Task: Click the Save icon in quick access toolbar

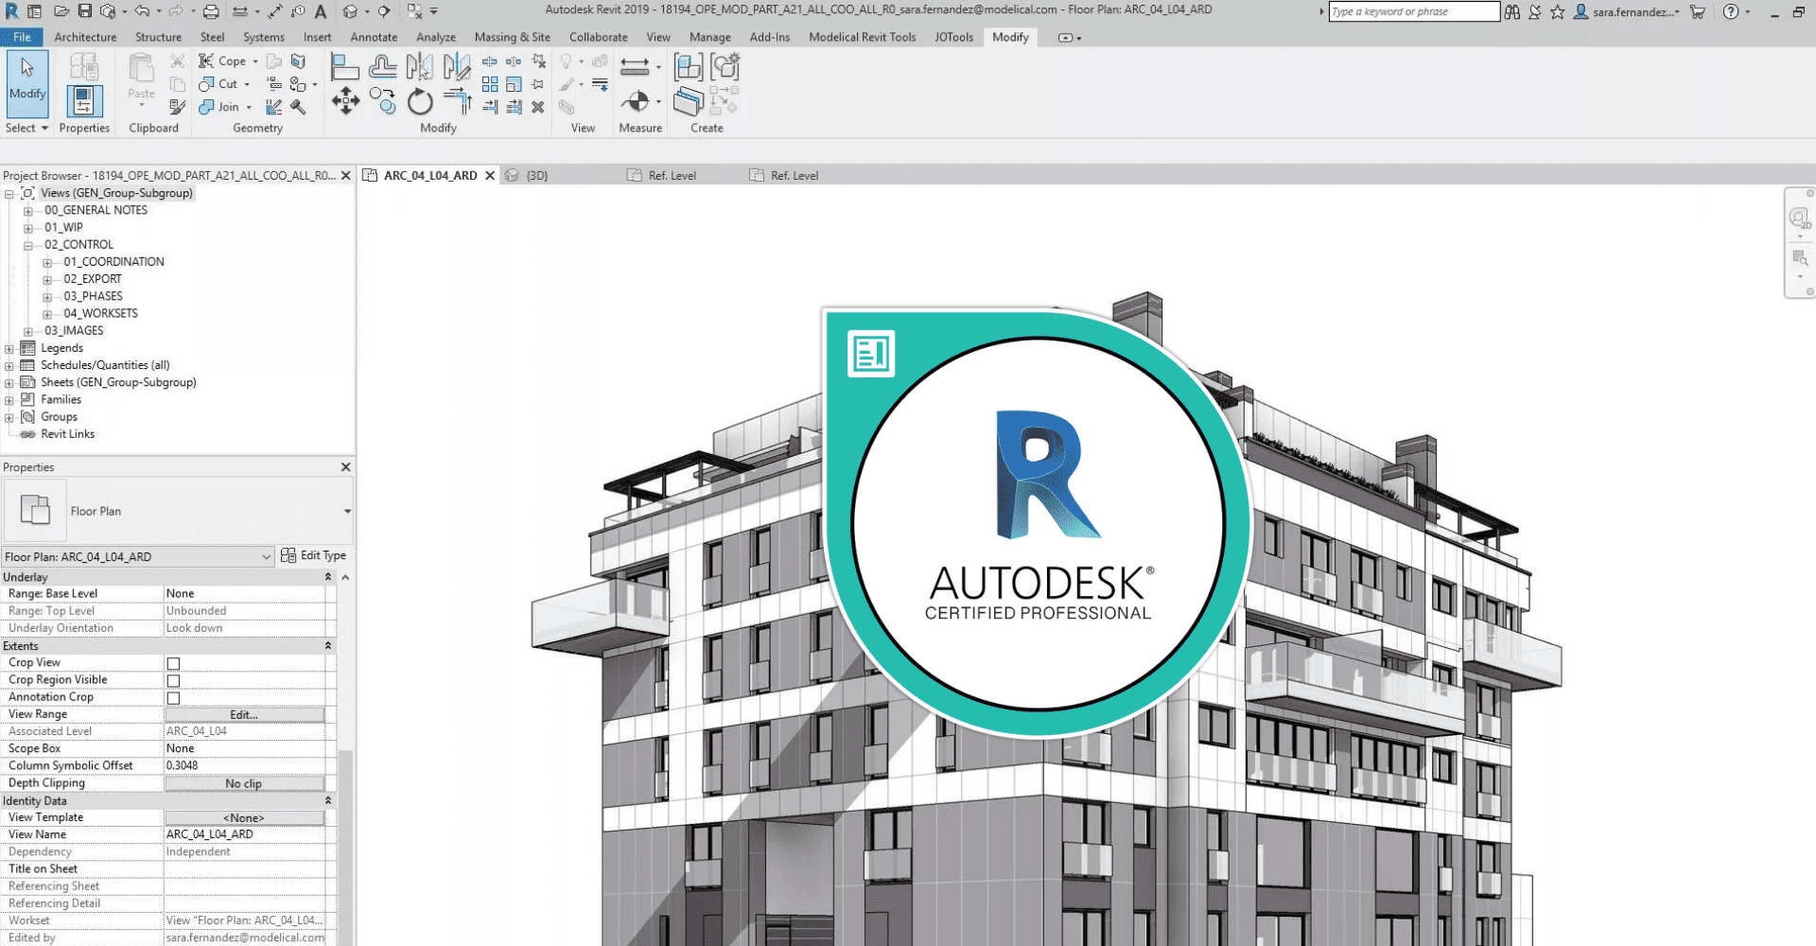Action: click(x=84, y=11)
